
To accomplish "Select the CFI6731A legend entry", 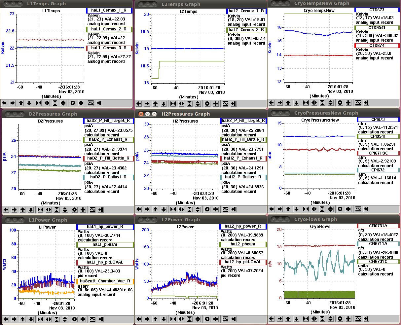I will tap(378, 226).
